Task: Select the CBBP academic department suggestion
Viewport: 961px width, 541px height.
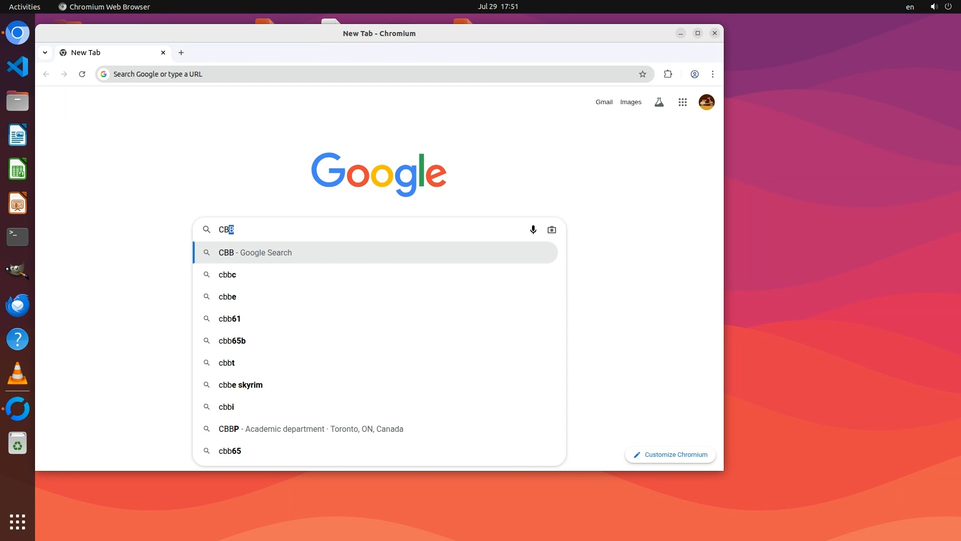Action: [x=310, y=429]
